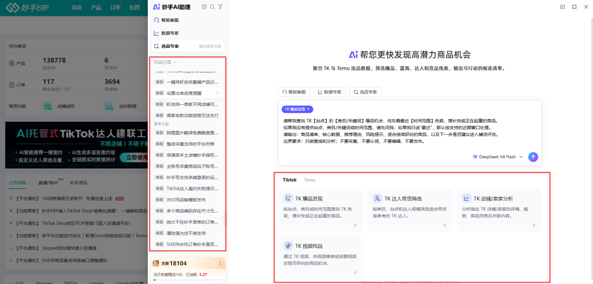Click the AI balance coin icon
The height and width of the screenshot is (284, 593).
pyautogui.click(x=157, y=263)
